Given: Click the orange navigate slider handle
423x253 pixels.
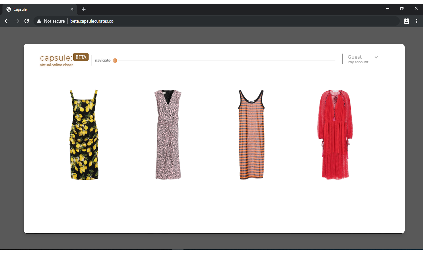Looking at the screenshot, I should [115, 60].
